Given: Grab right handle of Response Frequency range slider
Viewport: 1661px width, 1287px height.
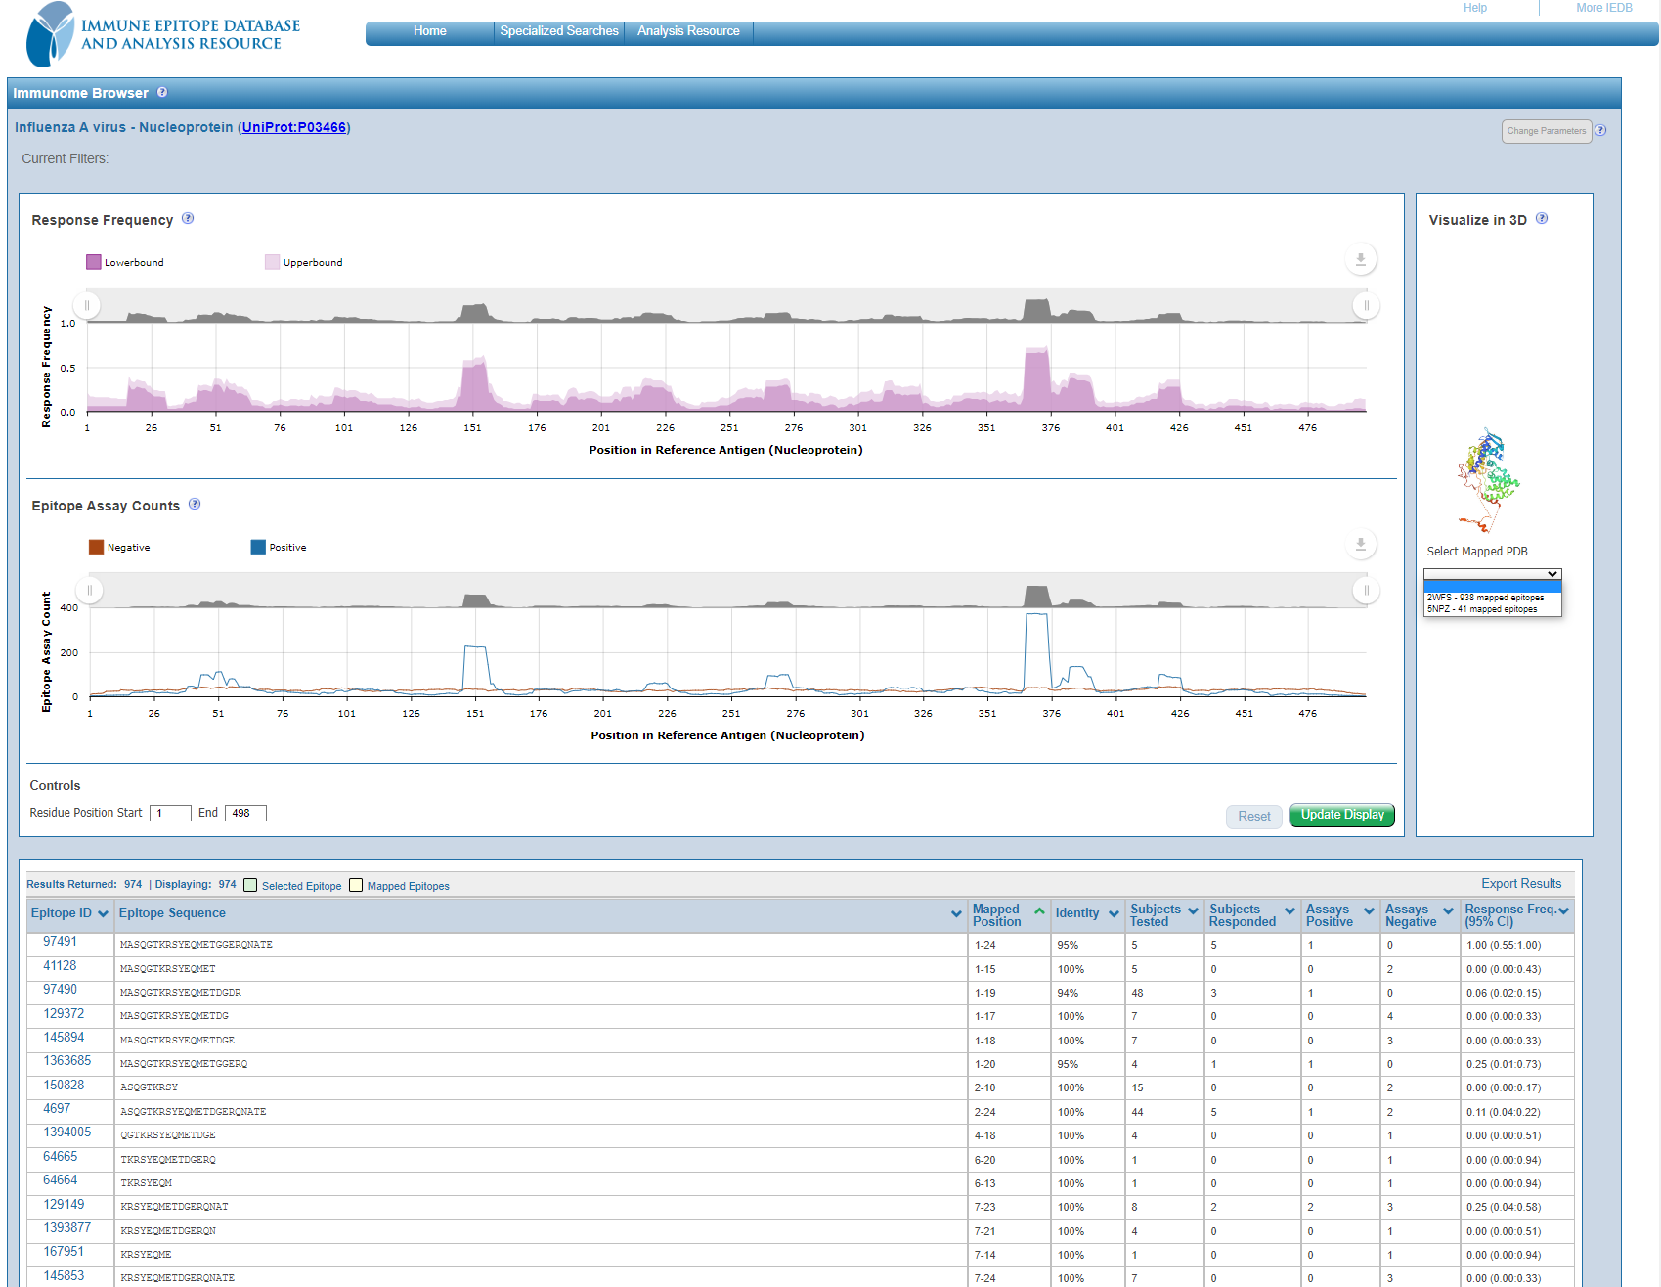Looking at the screenshot, I should coord(1366,305).
